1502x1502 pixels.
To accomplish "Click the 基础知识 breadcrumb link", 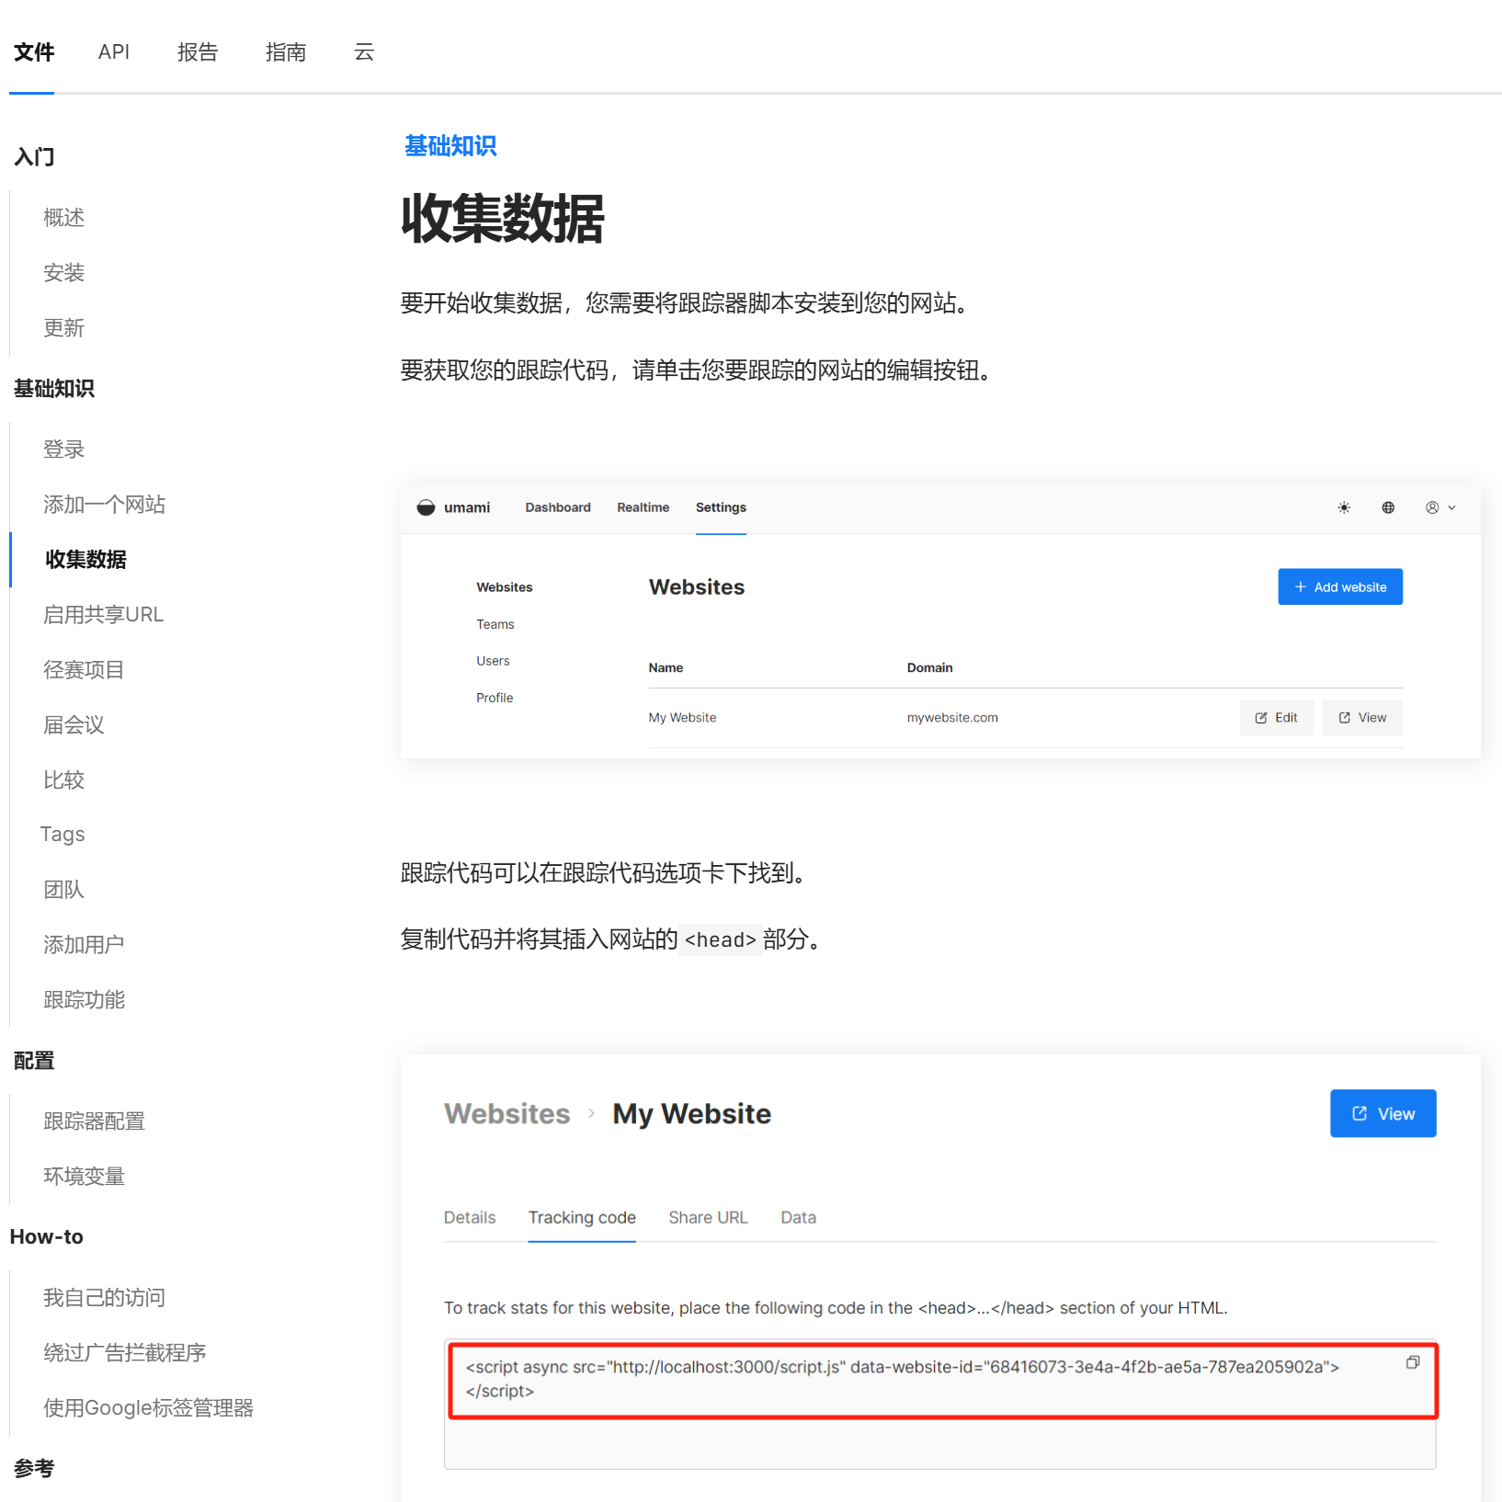I will coord(450,146).
